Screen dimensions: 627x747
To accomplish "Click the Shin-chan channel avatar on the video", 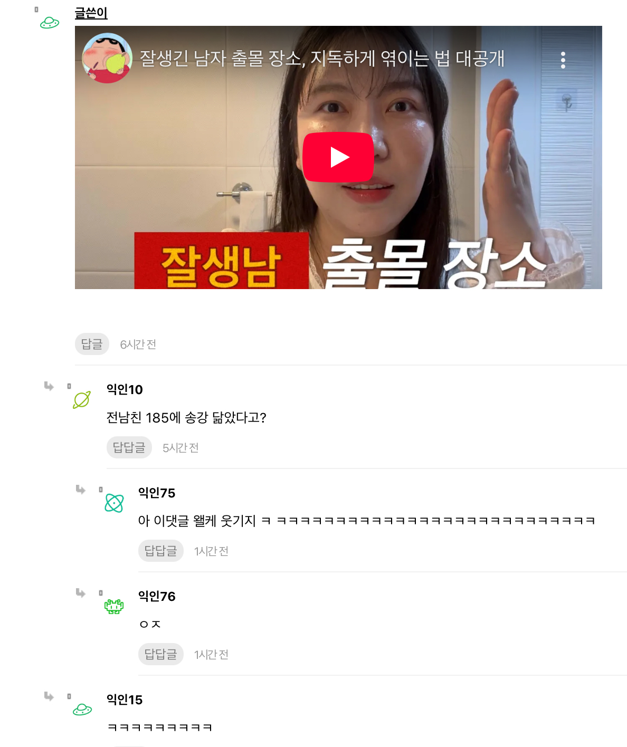I will click(107, 58).
